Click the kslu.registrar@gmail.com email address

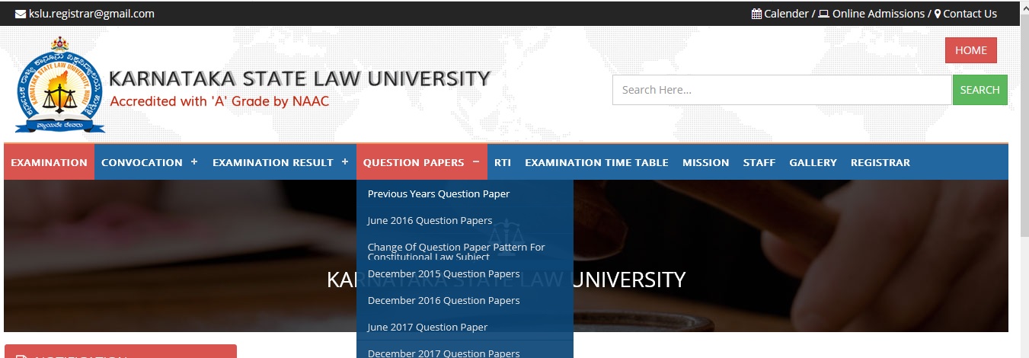[x=91, y=14]
